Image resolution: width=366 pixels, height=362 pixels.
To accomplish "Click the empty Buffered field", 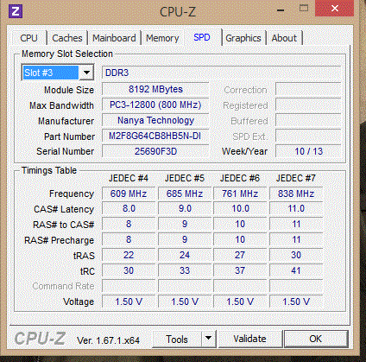I will 308,120.
